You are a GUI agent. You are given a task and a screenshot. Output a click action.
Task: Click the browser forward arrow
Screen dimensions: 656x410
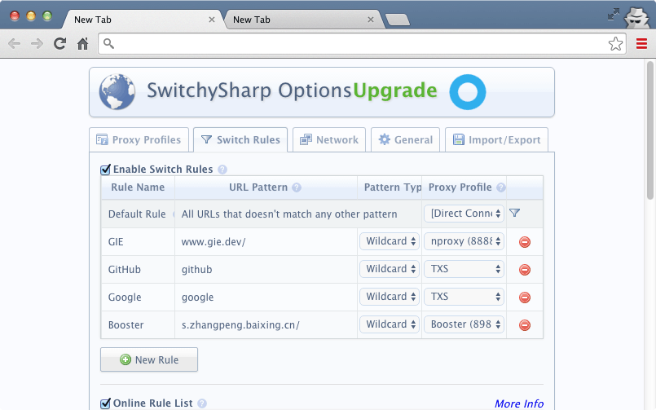(37, 43)
